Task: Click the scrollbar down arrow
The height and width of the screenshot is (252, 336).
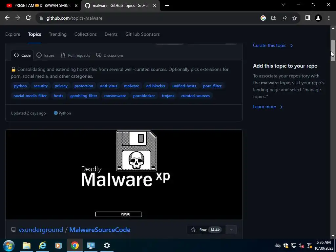Action: click(x=333, y=236)
